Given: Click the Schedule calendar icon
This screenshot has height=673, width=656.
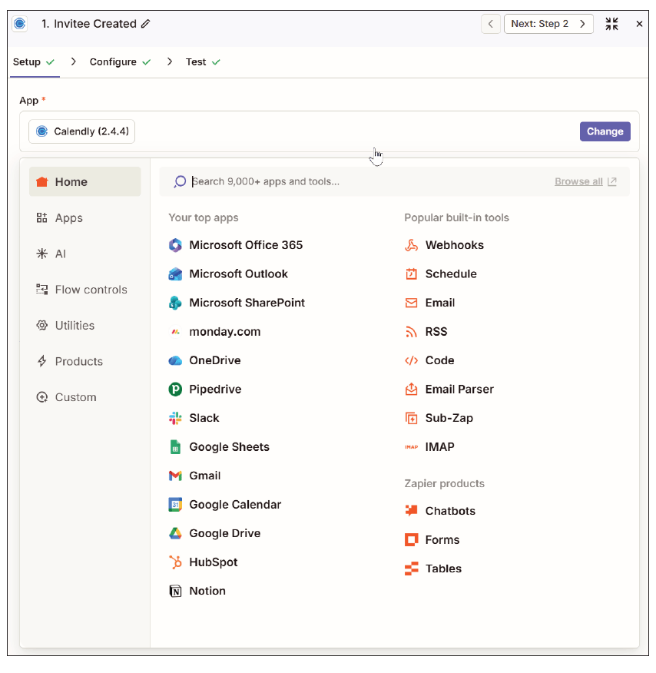Looking at the screenshot, I should pyautogui.click(x=411, y=274).
